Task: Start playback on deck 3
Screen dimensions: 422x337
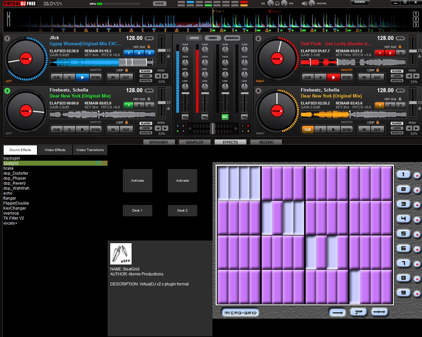Action: tap(82, 129)
